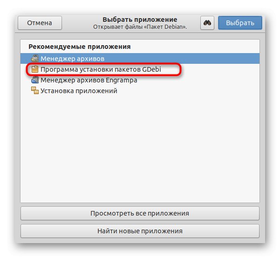Click the blank end of the selected Менеджер архивов row

tap(182, 58)
